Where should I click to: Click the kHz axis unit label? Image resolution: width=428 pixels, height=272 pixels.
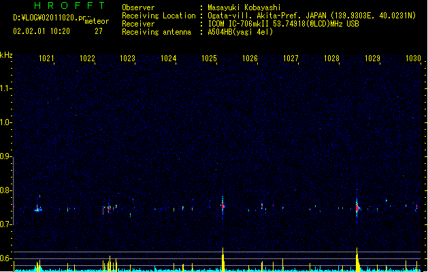pyautogui.click(x=6, y=55)
